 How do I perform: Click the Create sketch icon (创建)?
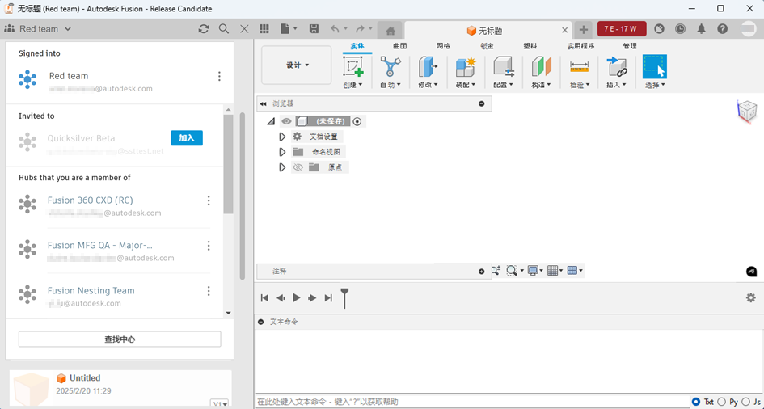[x=352, y=66]
